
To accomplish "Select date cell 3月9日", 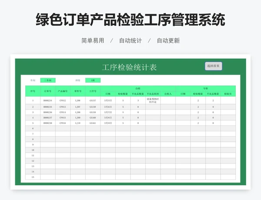I will click(108, 123).
